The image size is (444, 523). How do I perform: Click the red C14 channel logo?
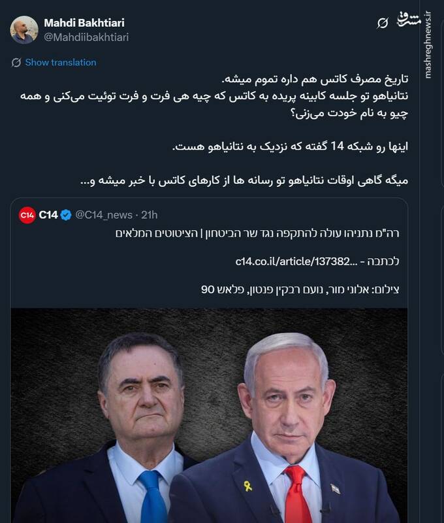pos(27,215)
